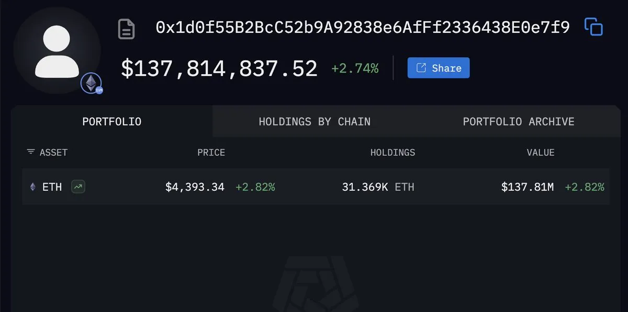Sort by the ASSET column header
Image resolution: width=628 pixels, height=312 pixels.
[53, 153]
